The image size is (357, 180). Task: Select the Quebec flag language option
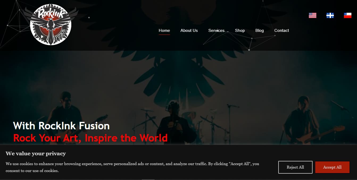330,15
